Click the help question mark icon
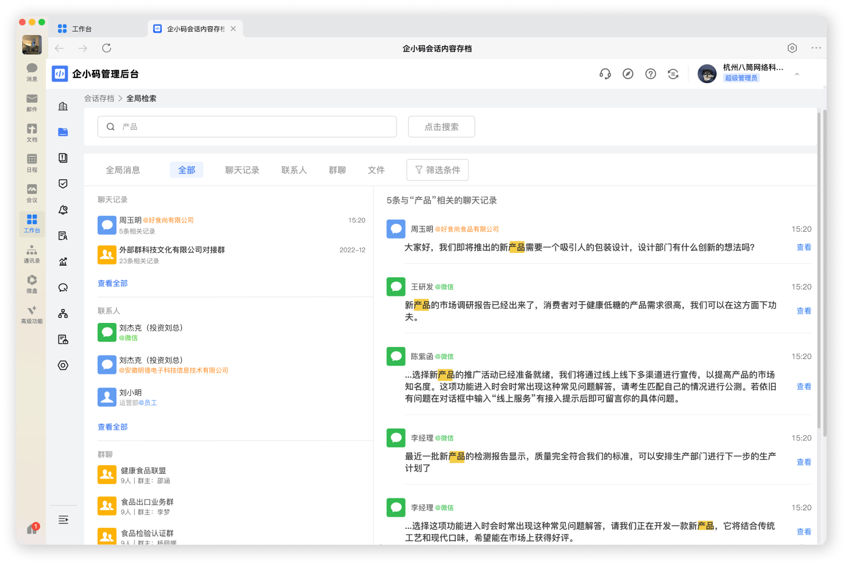847x565 pixels. click(650, 74)
